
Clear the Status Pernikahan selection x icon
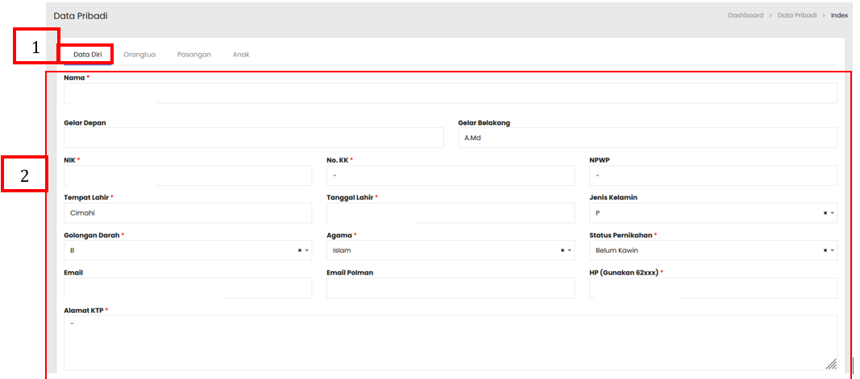(x=825, y=250)
